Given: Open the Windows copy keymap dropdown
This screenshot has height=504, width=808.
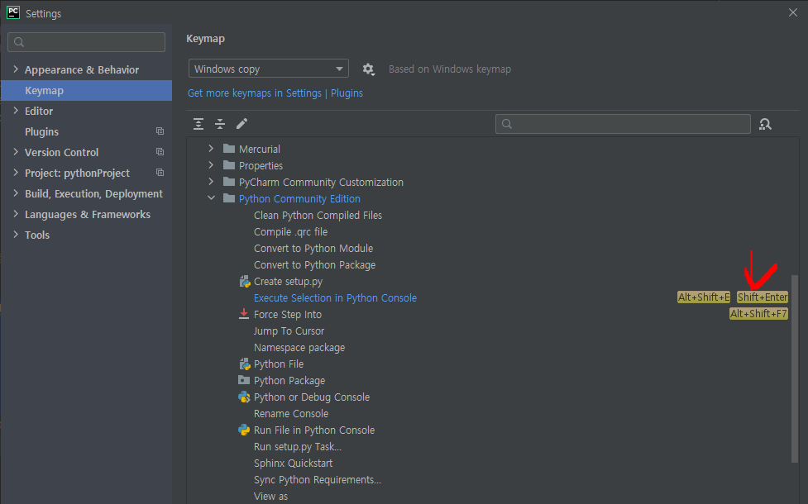Looking at the screenshot, I should (269, 69).
